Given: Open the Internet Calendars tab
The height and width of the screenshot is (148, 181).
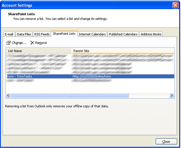Looking at the screenshot, I should tap(92, 34).
